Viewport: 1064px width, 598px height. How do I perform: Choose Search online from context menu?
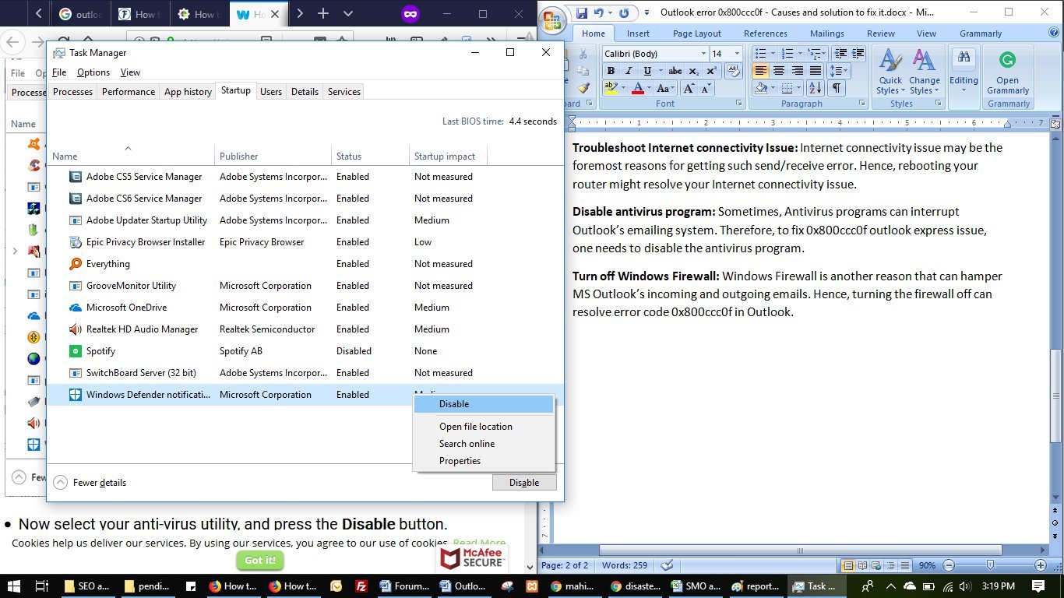tap(483, 444)
